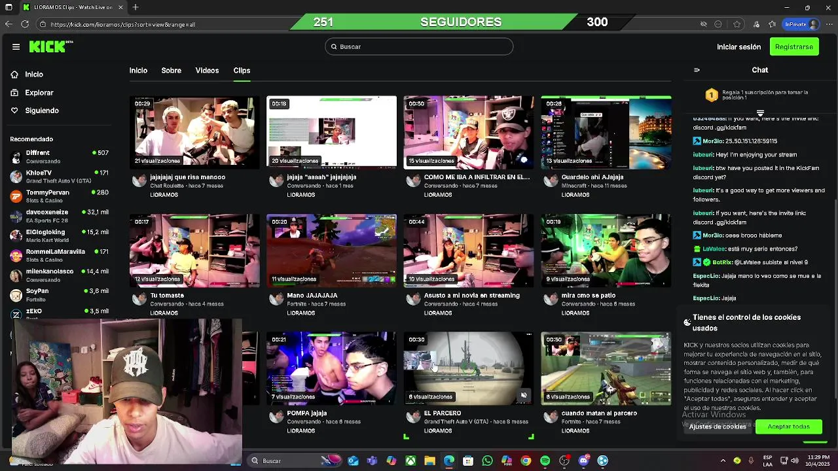Open TommyPervan channel avatar
Image resolution: width=838 pixels, height=471 pixels.
(x=16, y=196)
